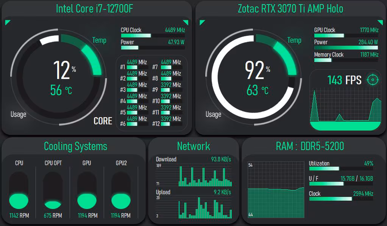Click the Intel Core i7-12700F title
This screenshot has height=226, width=387.
[x=95, y=9]
